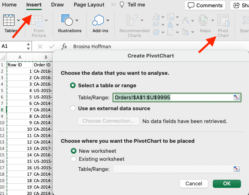The image size is (249, 195).
Task: Click the Recommended Charts icon
Action: (x=134, y=21)
